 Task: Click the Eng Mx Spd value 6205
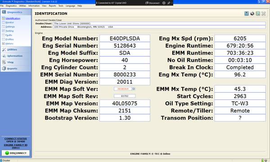[240, 38]
